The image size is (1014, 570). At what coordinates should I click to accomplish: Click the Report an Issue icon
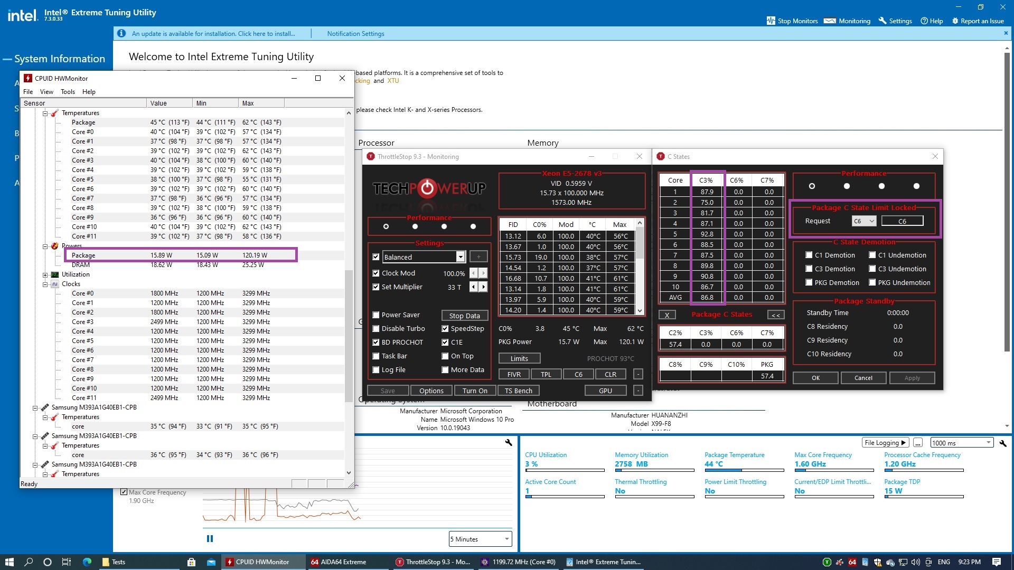point(955,21)
